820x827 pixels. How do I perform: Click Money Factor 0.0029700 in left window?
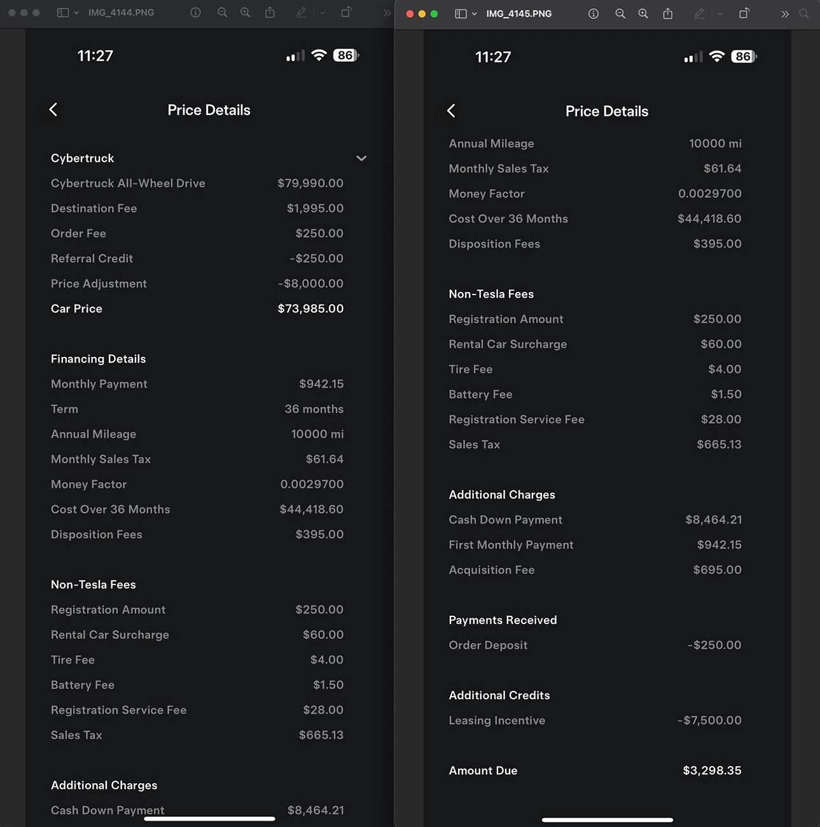click(197, 484)
